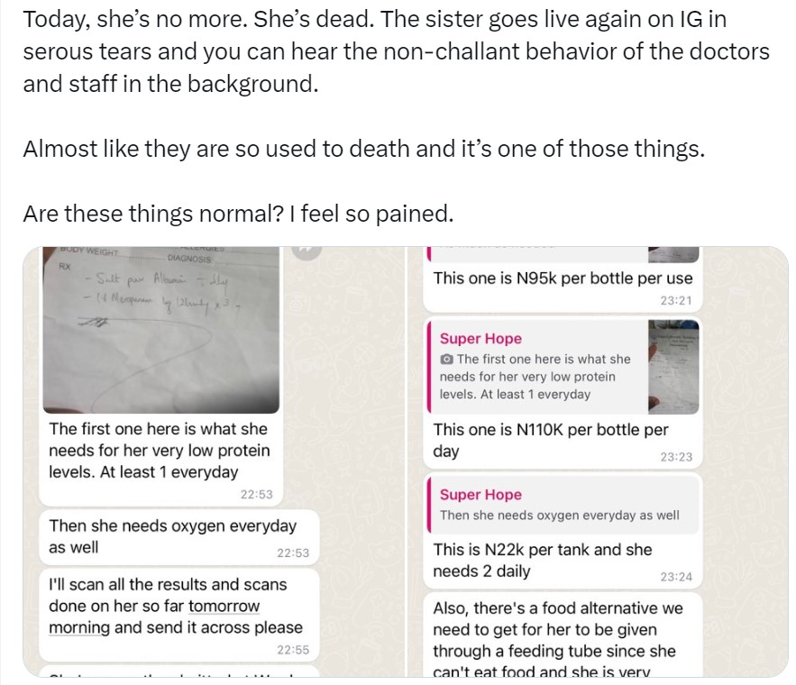Image resolution: width=796 pixels, height=685 pixels.
Task: Click the Super Hope name above the protein quote
Action: point(480,339)
